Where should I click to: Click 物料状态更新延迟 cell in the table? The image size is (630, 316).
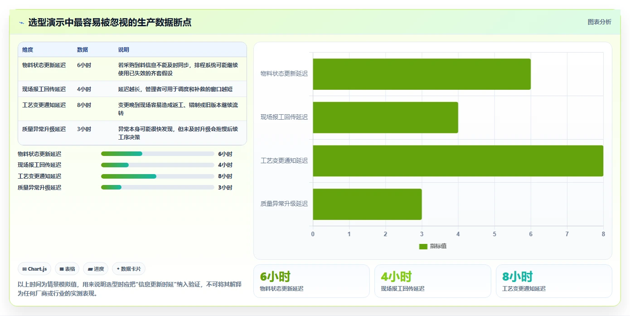click(44, 65)
